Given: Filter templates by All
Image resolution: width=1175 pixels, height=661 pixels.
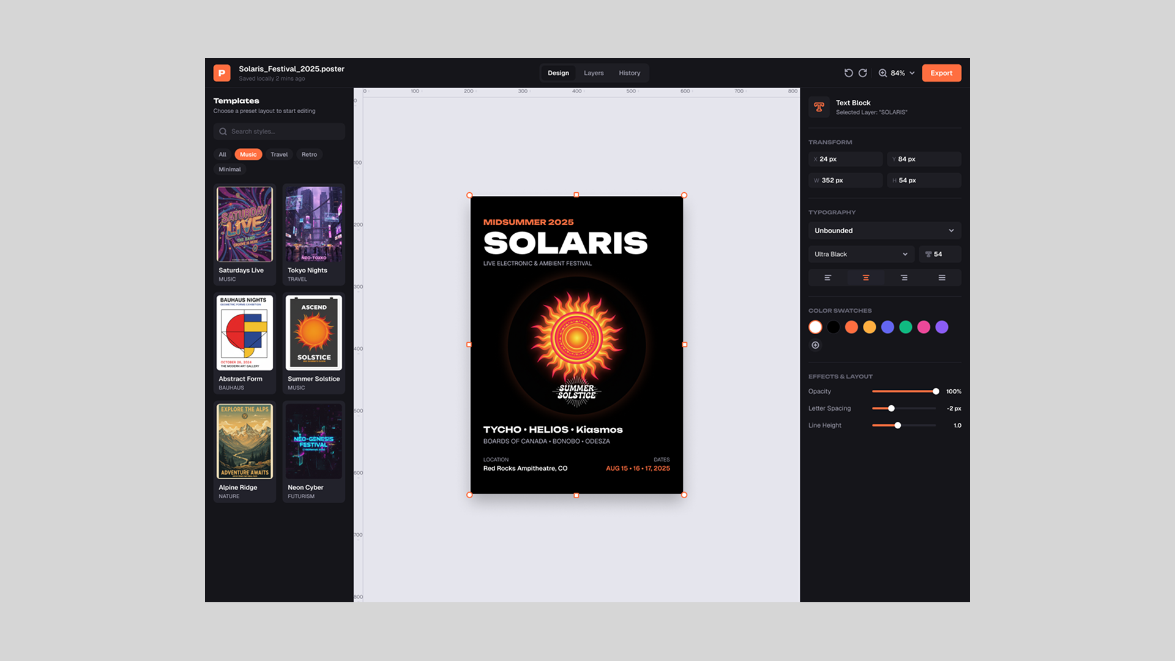Looking at the screenshot, I should pos(223,154).
